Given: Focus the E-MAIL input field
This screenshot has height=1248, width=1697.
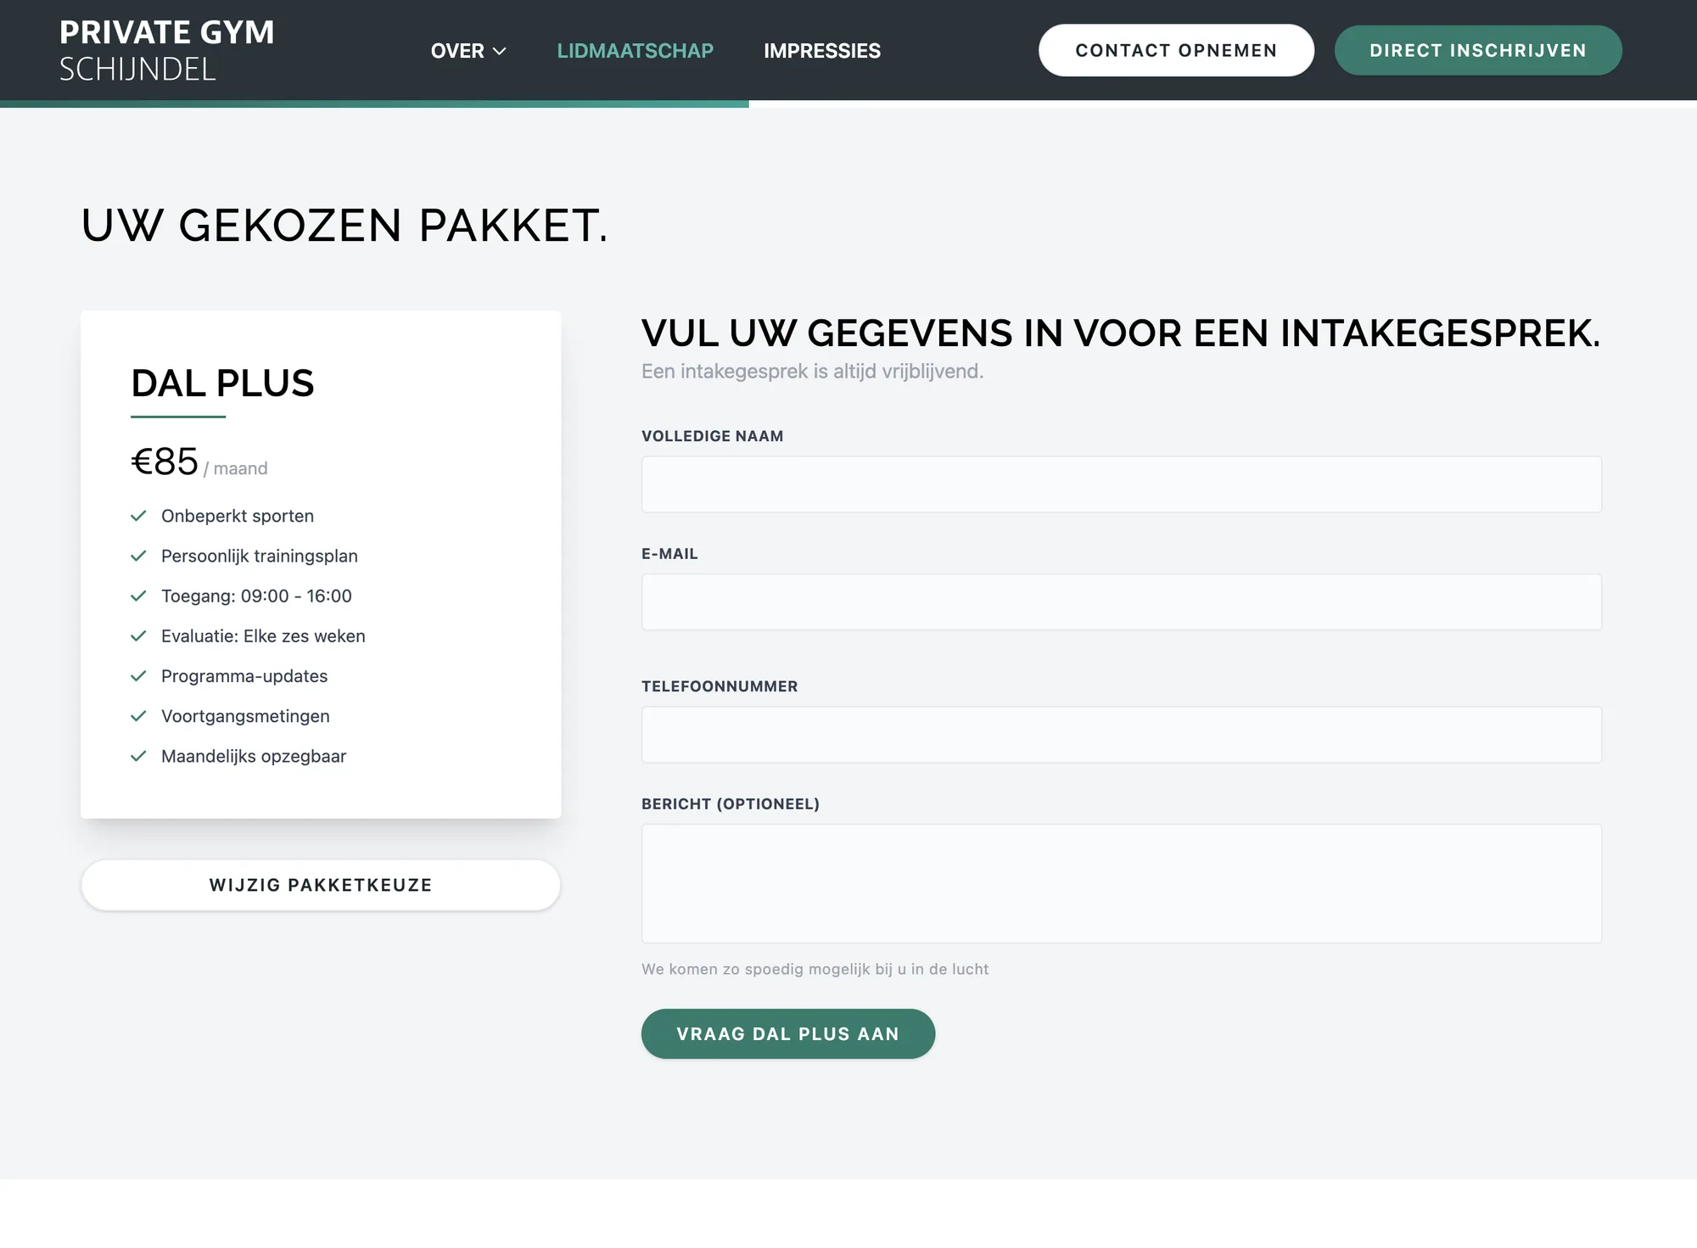Looking at the screenshot, I should pyautogui.click(x=1121, y=602).
